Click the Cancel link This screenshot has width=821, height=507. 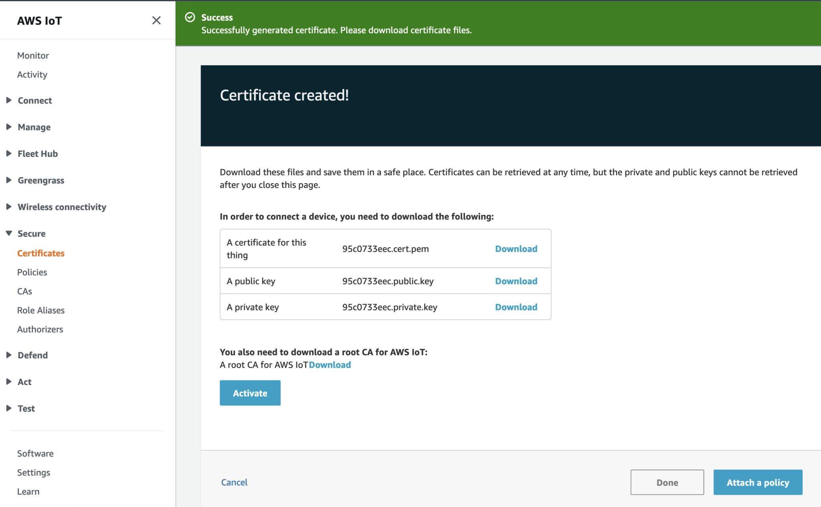(x=234, y=482)
